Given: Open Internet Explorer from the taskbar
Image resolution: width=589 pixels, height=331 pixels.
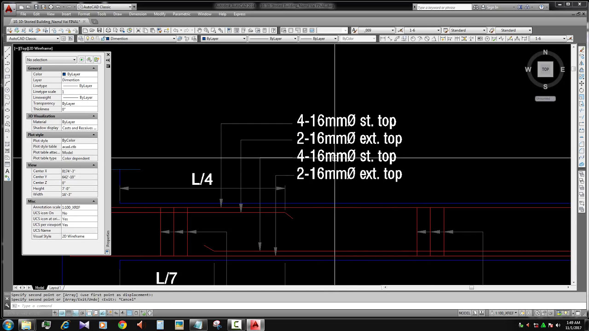Looking at the screenshot, I should pos(65,325).
